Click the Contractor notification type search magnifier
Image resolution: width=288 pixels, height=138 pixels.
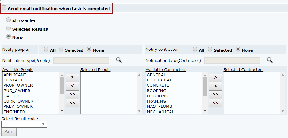[x=270, y=60]
